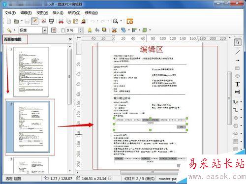
Task: Choose the Vertical text tool
Action: [238, 92]
